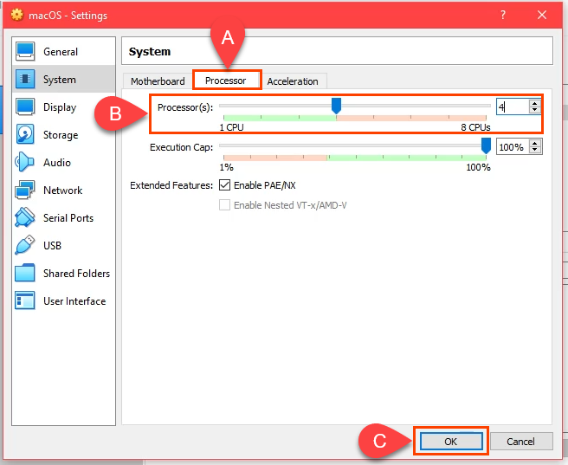Click the Execution Cap label text
Viewport: 568px width, 465px height.
click(182, 147)
